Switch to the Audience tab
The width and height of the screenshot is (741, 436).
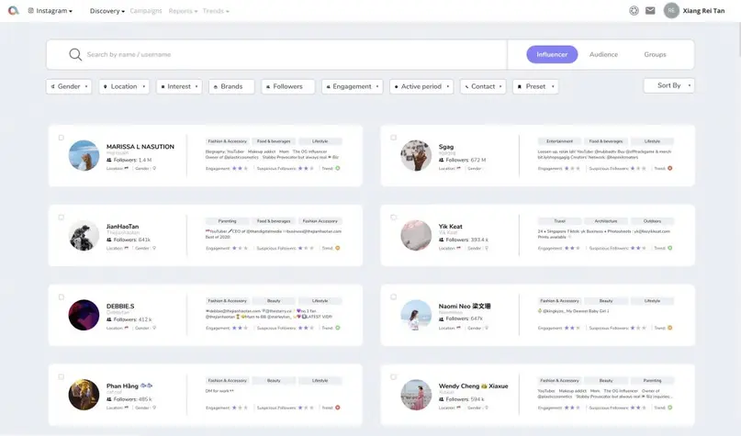click(x=603, y=55)
